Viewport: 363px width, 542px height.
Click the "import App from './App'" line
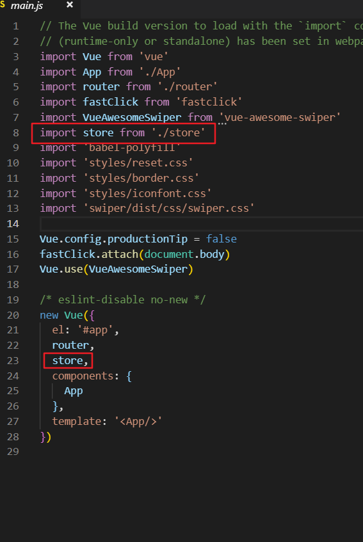point(110,72)
